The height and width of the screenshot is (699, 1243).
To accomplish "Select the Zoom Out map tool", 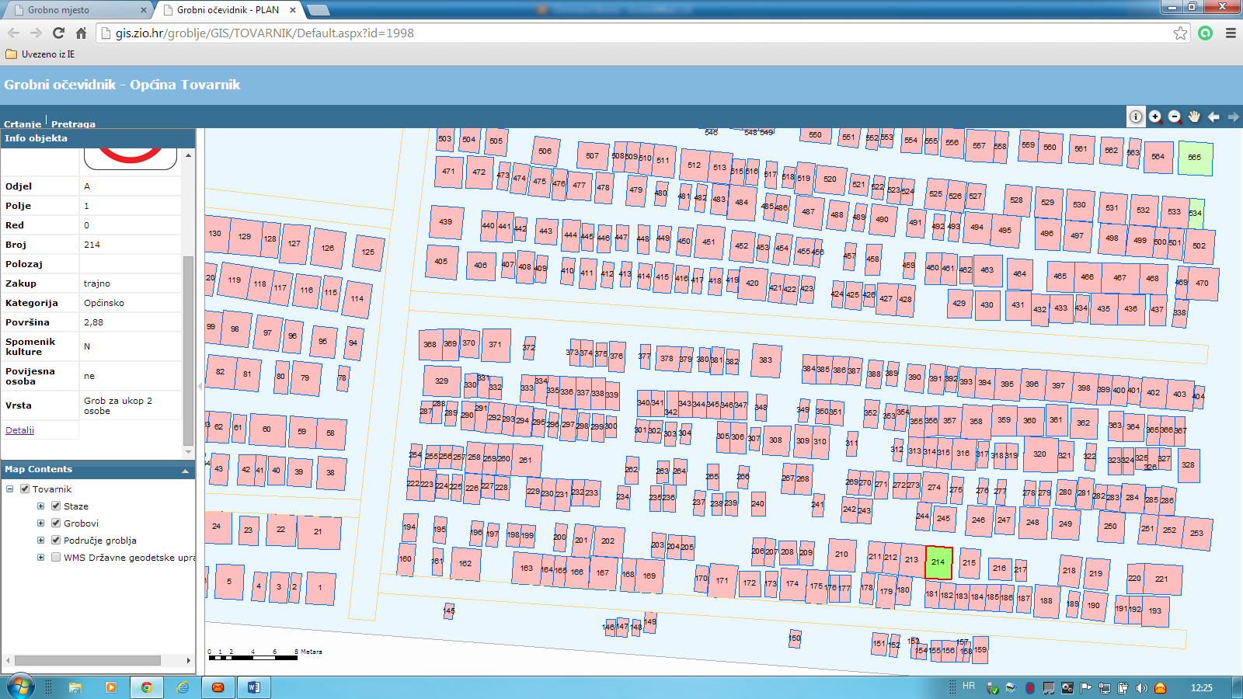I will coord(1175,116).
